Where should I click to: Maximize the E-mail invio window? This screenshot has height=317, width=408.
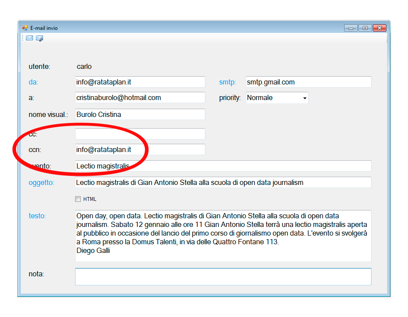pos(365,28)
